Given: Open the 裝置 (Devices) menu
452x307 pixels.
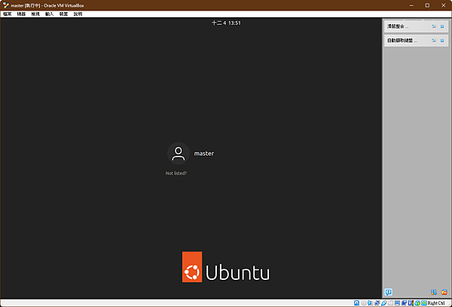Looking at the screenshot, I should point(63,14).
